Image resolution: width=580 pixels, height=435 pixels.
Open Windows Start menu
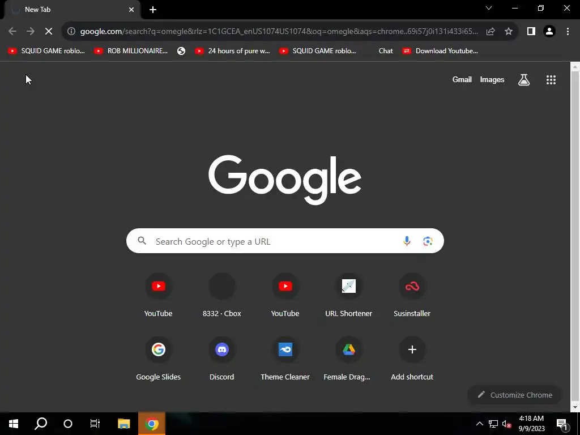coord(14,424)
